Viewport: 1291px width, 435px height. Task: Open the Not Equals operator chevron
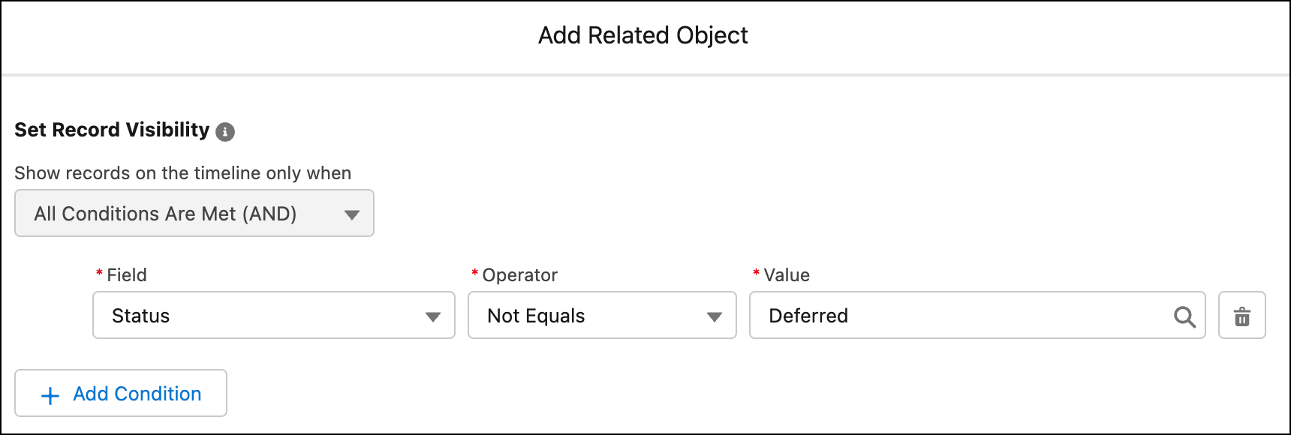pyautogui.click(x=715, y=316)
